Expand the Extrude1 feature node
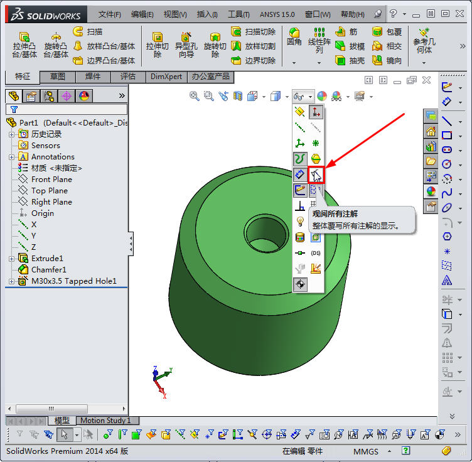The width and height of the screenshot is (472, 462). [x=11, y=259]
